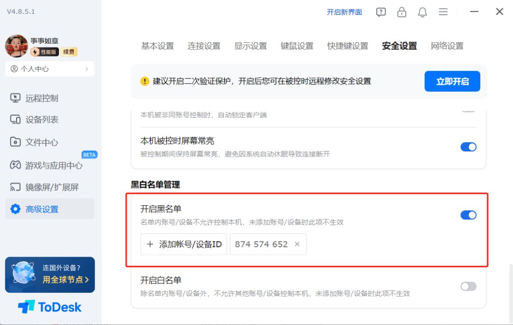Toggle 开启黑名单 switch off

click(x=468, y=215)
